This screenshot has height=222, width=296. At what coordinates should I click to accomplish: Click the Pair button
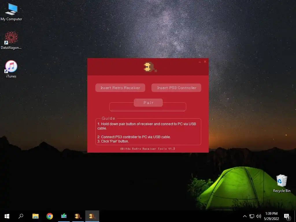coord(148,103)
